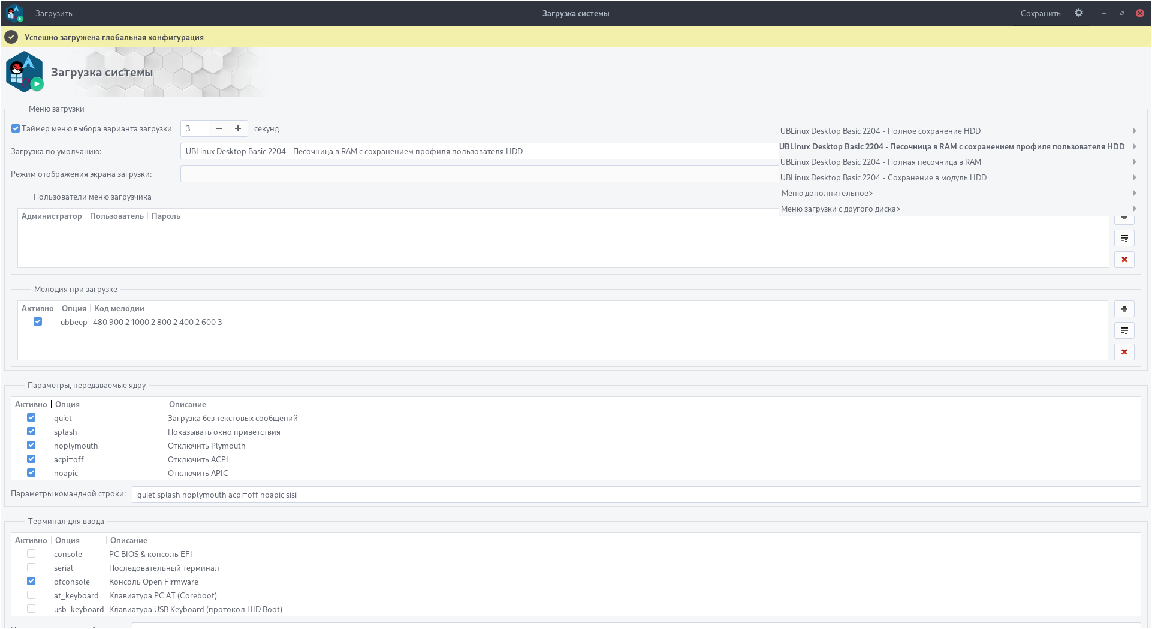Open 'Меню дополнительное>' submenu
The width and height of the screenshot is (1152, 629).
[x=958, y=193]
